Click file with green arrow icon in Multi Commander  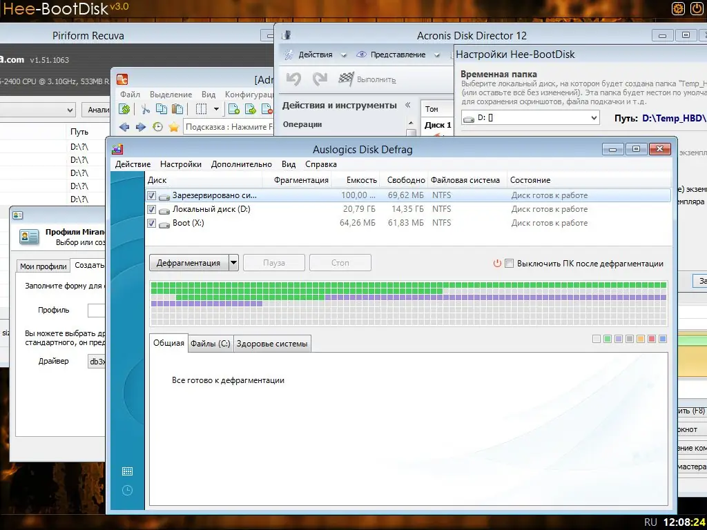[250, 109]
